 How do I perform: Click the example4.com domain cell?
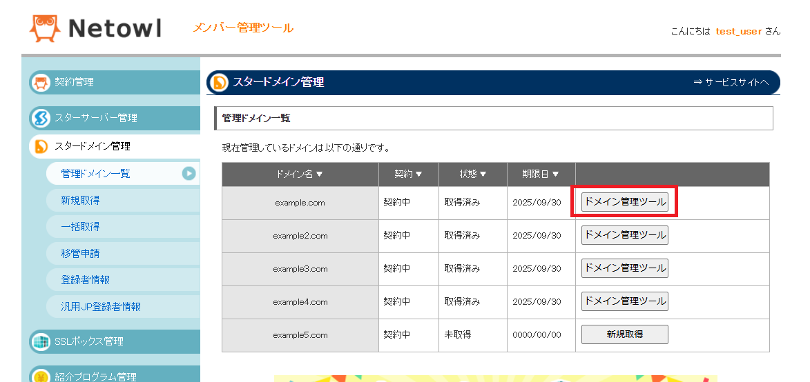point(300,302)
